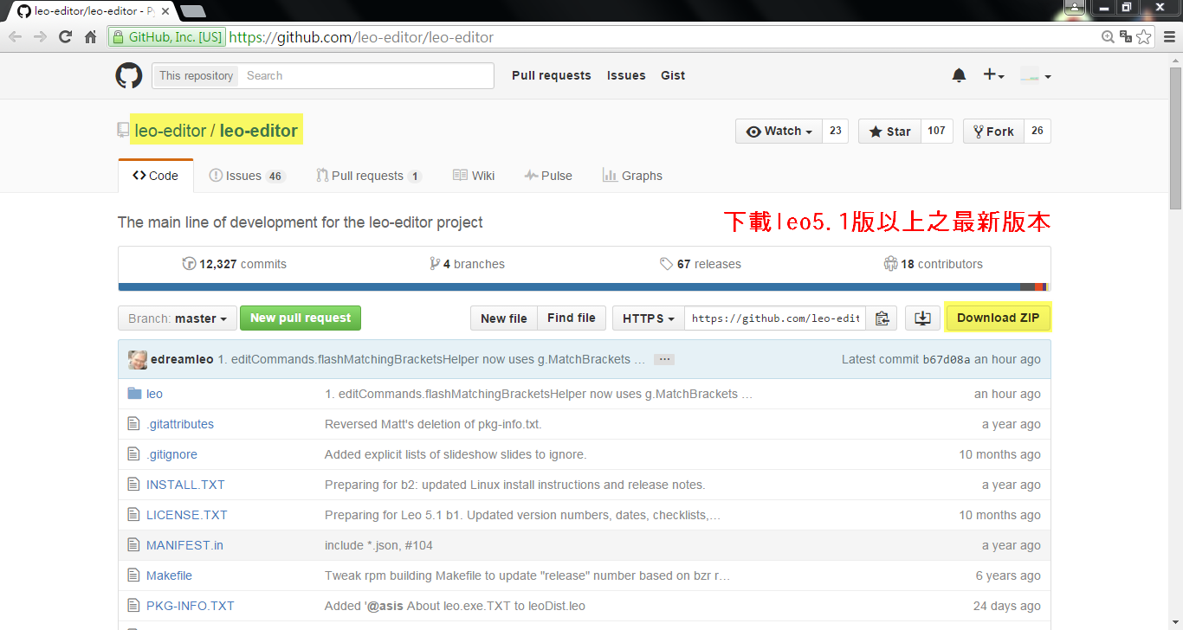The image size is (1183, 630).
Task: Go to the browser home icon
Action: [90, 36]
